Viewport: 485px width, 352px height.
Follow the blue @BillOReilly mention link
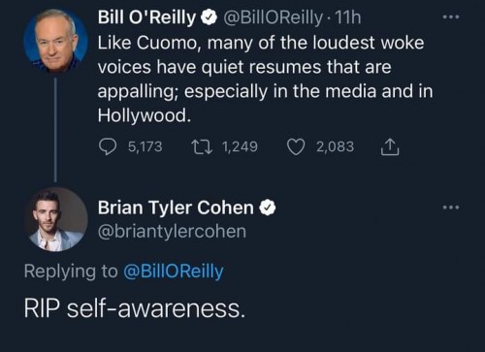(174, 272)
